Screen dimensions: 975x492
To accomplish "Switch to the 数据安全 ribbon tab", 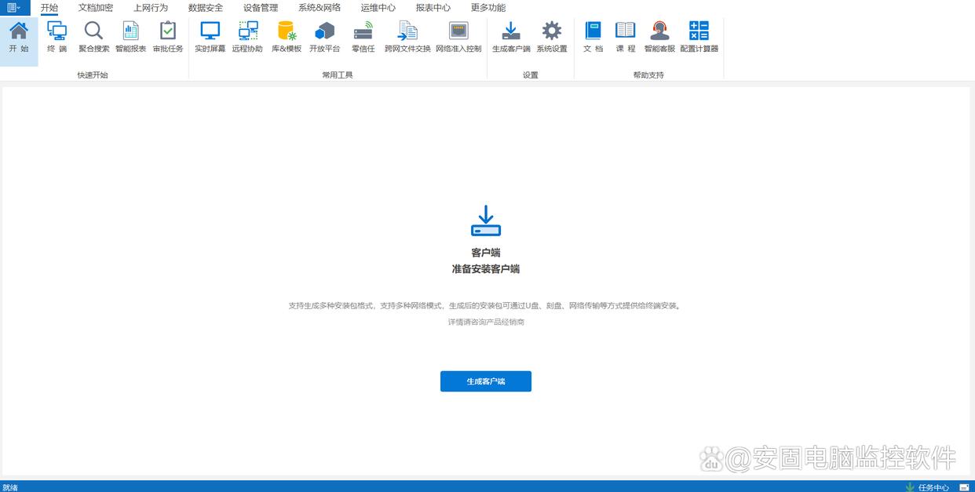I will [206, 8].
